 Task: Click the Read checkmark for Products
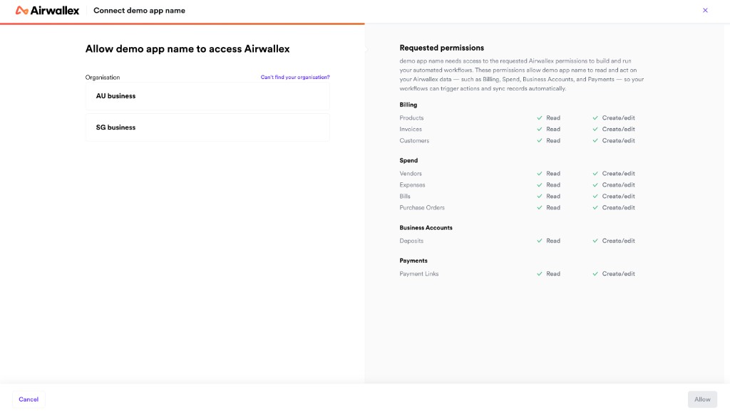coord(539,117)
